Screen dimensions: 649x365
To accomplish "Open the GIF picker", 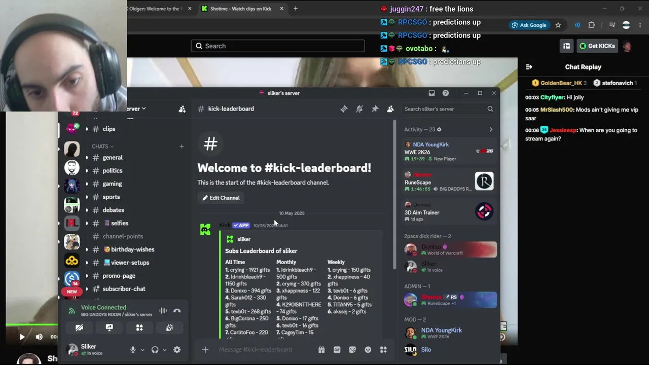I will (337, 349).
